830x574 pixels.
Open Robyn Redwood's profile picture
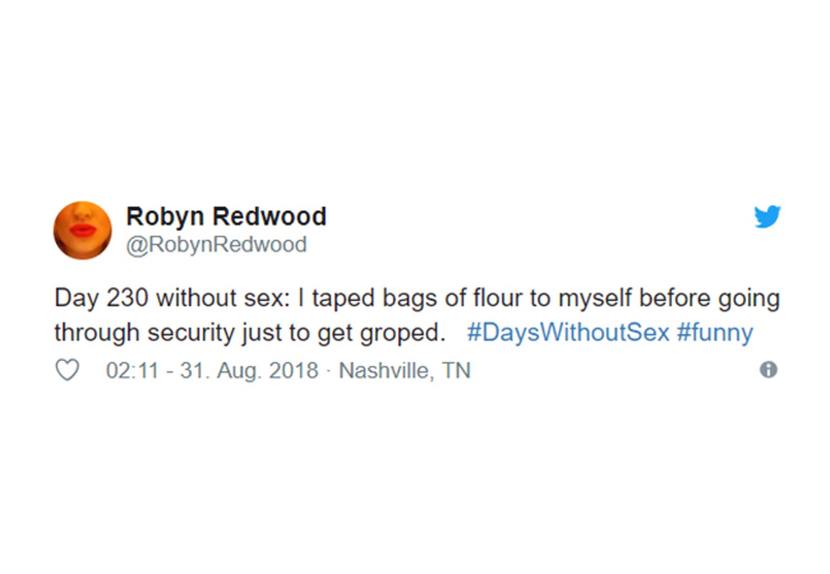tap(83, 231)
